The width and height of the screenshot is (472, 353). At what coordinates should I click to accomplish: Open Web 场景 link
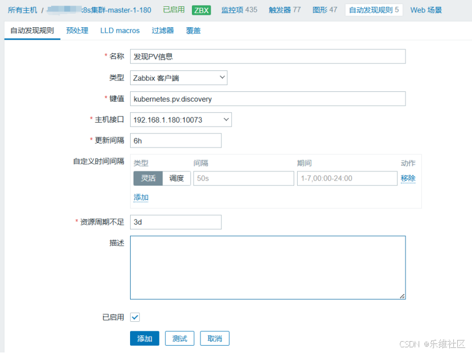point(426,10)
